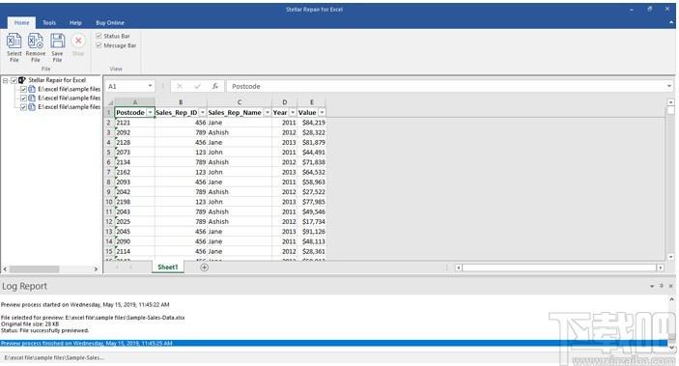Select the highlighted 'Preview process finished' log line
This screenshot has height=366, width=679.
click(x=333, y=343)
